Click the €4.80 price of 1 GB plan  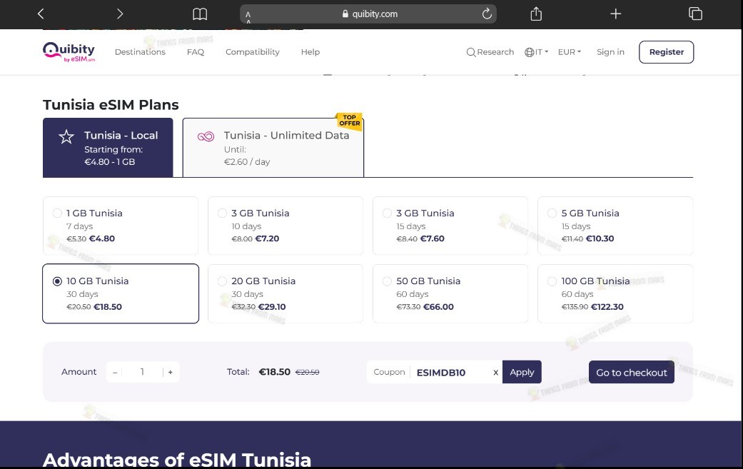(102, 238)
